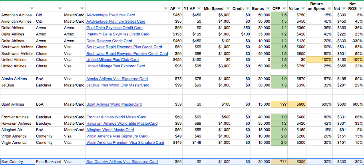Select the $3,000 Min Spend cell
The height and width of the screenshot is (165, 364).
217,66
